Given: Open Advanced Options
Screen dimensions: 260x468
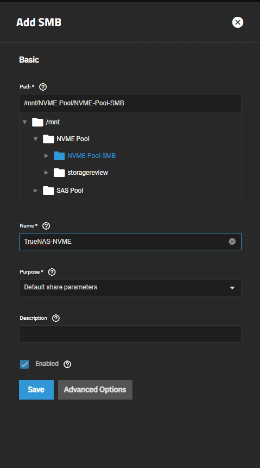Looking at the screenshot, I should [x=95, y=389].
